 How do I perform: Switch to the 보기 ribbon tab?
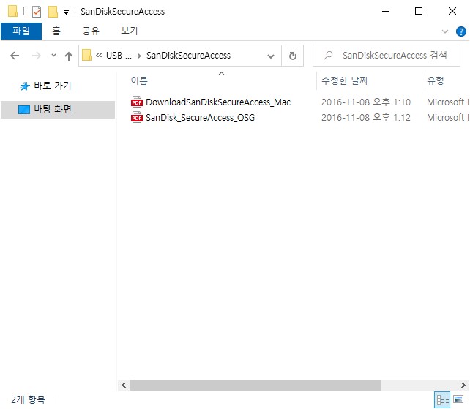(129, 31)
